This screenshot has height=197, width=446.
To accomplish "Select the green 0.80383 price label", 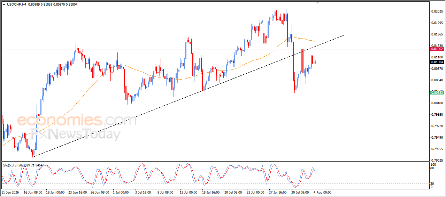I will (437, 92).
